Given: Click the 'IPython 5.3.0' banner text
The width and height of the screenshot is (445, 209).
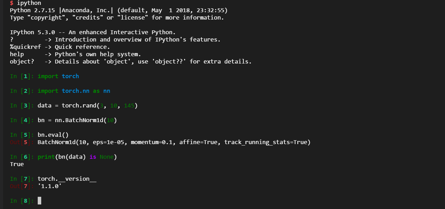Looking at the screenshot, I should click(32, 32).
